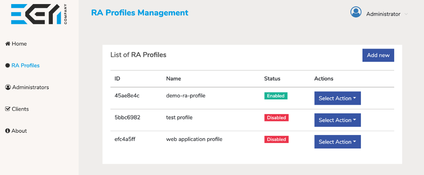This screenshot has width=424, height=175.
Task: Click the house icon beside Home
Action: 8,44
